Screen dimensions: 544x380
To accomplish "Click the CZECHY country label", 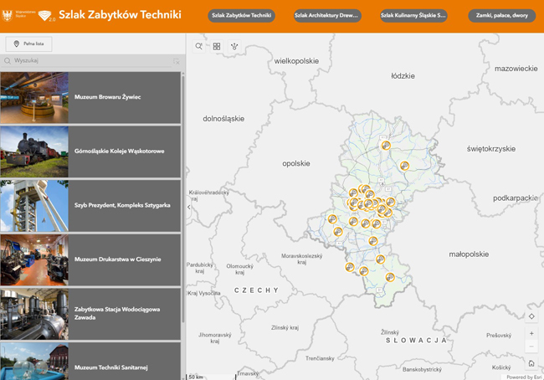I will [256, 290].
